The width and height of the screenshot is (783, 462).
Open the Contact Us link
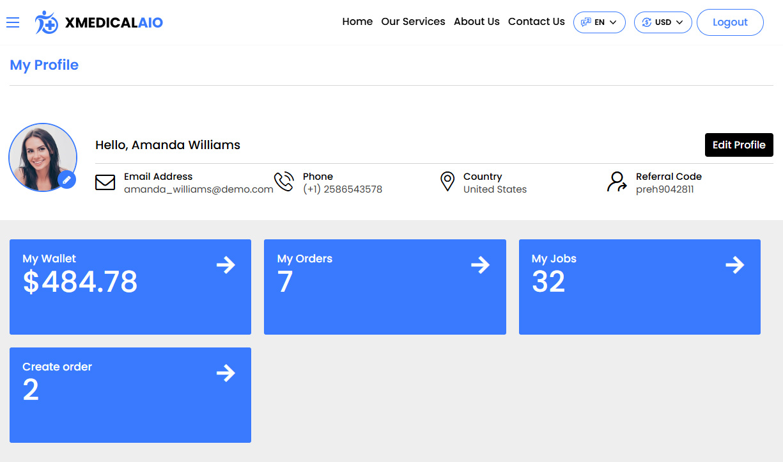point(536,22)
